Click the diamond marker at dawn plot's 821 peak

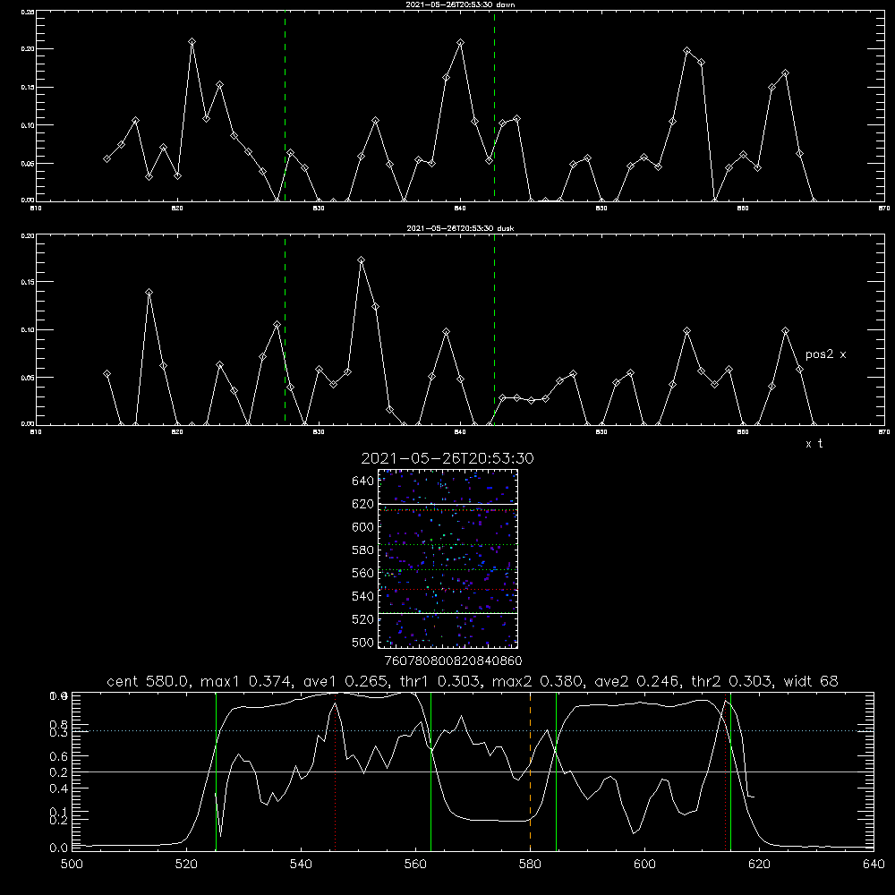point(192,42)
